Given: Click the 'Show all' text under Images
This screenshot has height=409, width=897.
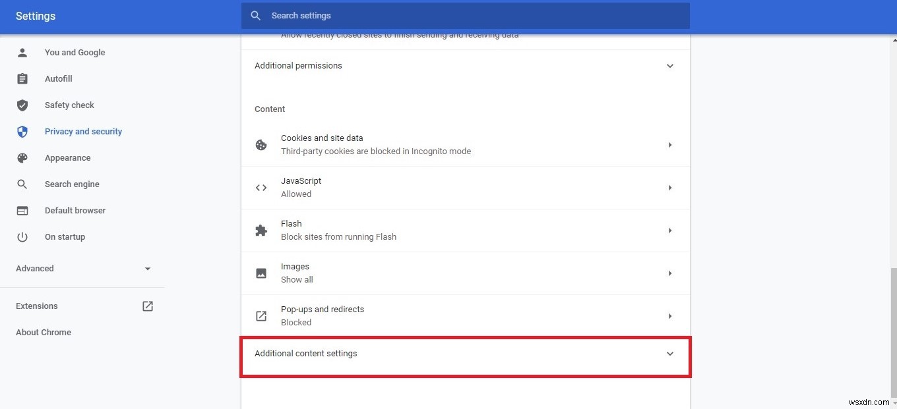Looking at the screenshot, I should pyautogui.click(x=297, y=280).
